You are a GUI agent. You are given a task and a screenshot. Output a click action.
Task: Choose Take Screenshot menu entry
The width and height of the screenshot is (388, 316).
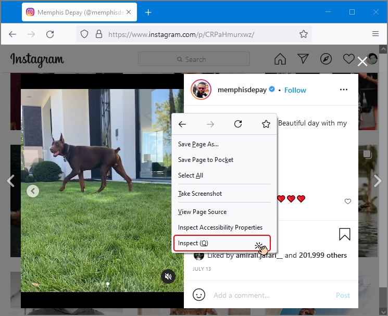pos(200,194)
